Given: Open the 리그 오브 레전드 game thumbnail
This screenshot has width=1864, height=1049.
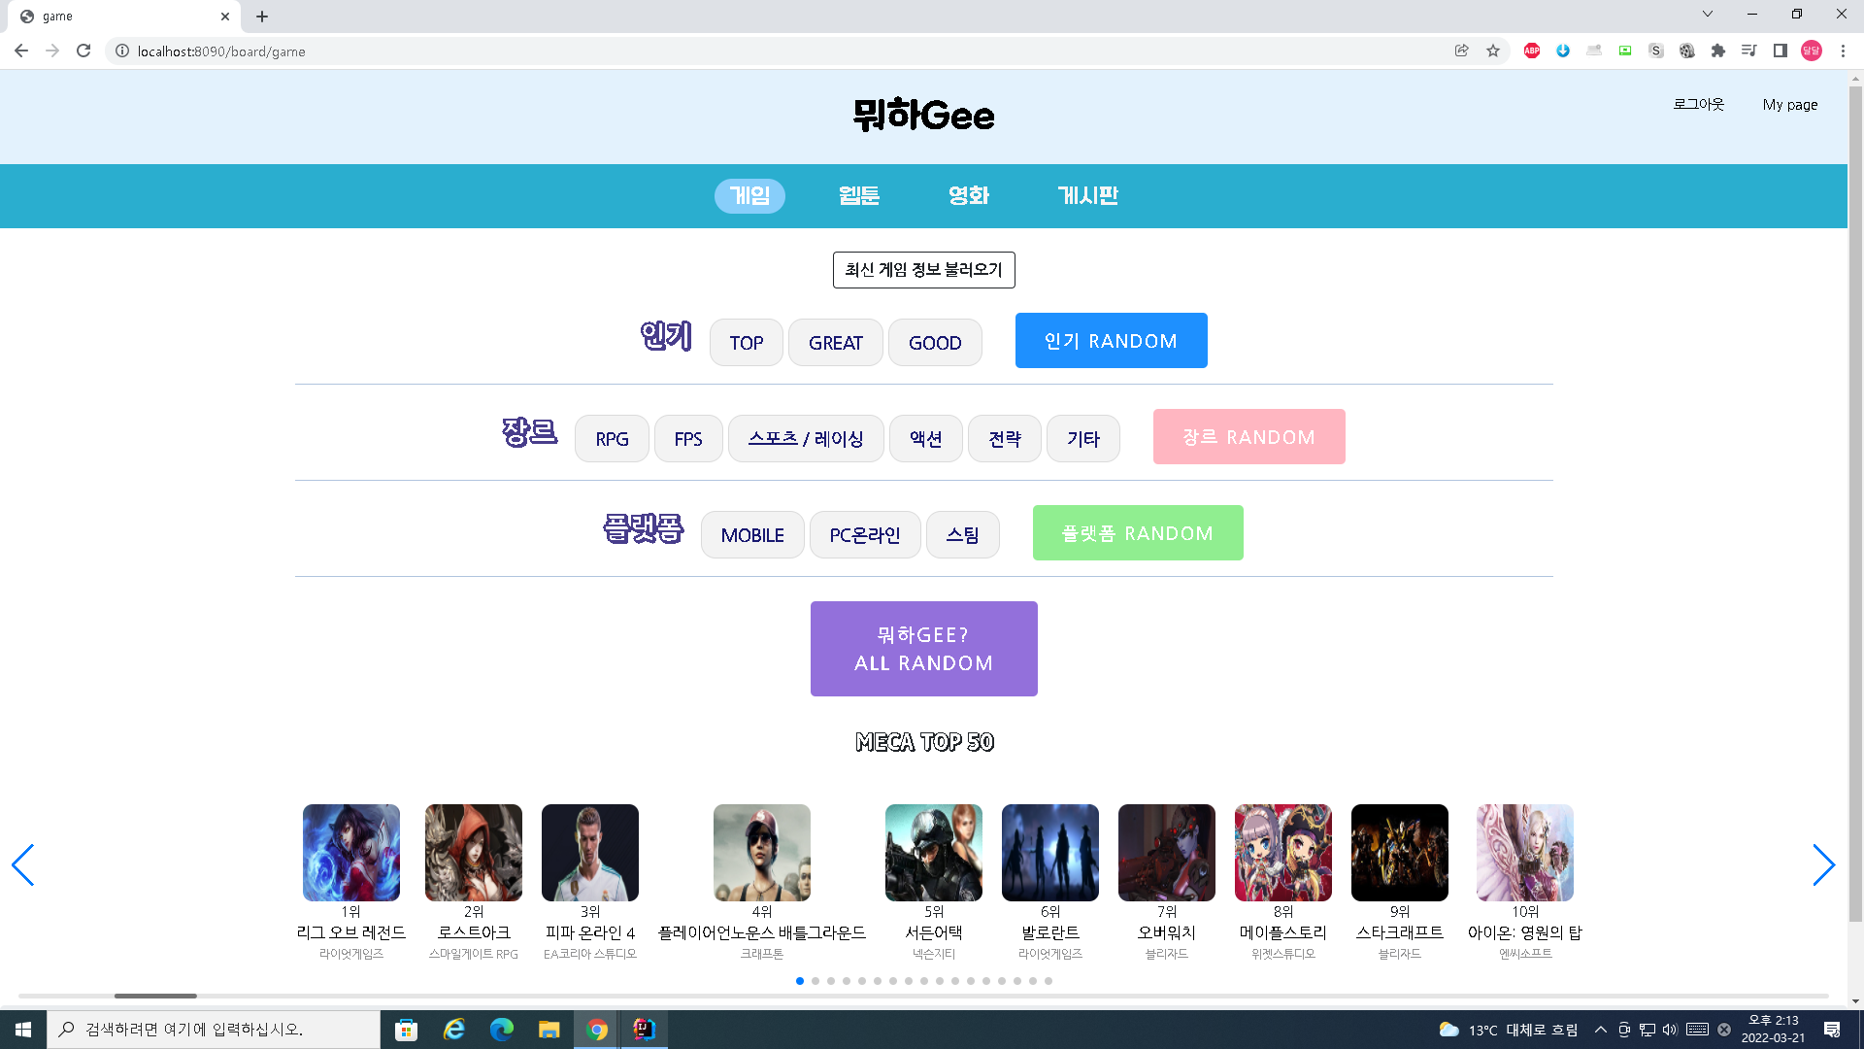Looking at the screenshot, I should pyautogui.click(x=351, y=853).
